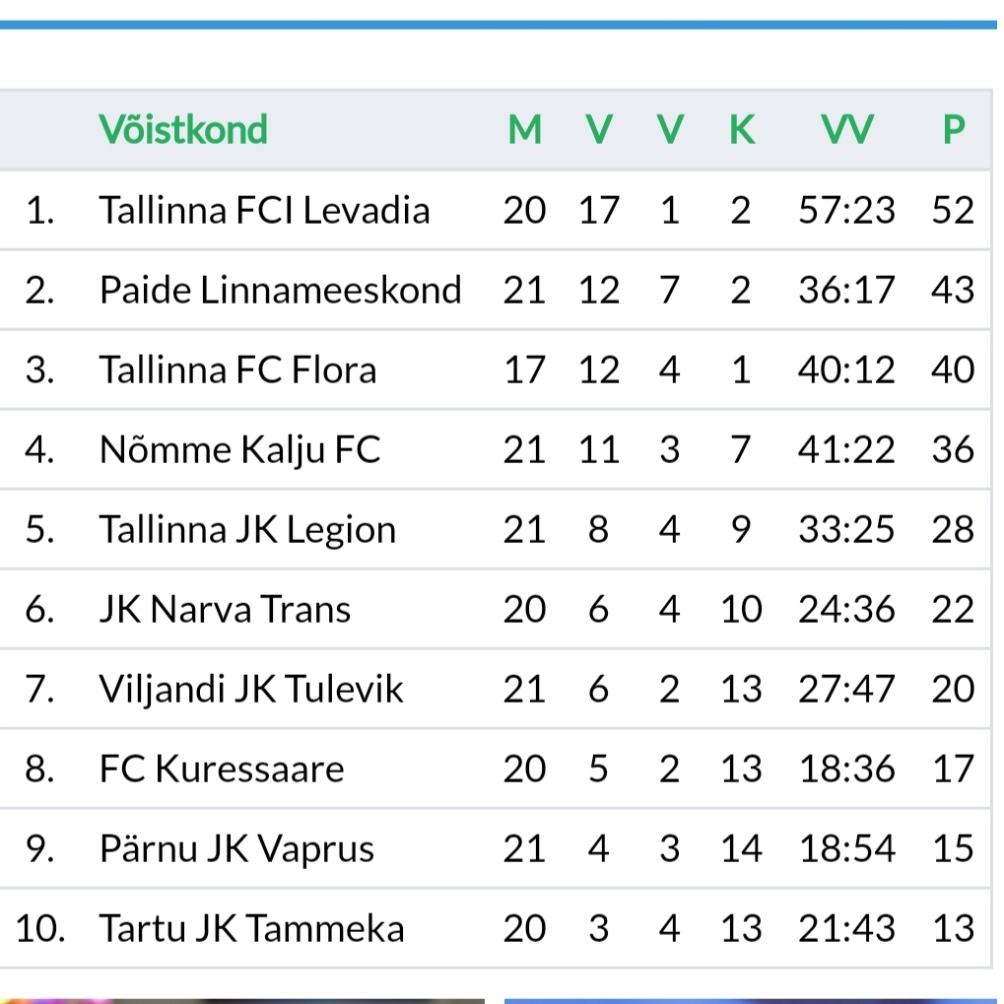The width and height of the screenshot is (1004, 1004).
Task: Open Paide Linnameeskond team link
Action: pyautogui.click(x=280, y=290)
